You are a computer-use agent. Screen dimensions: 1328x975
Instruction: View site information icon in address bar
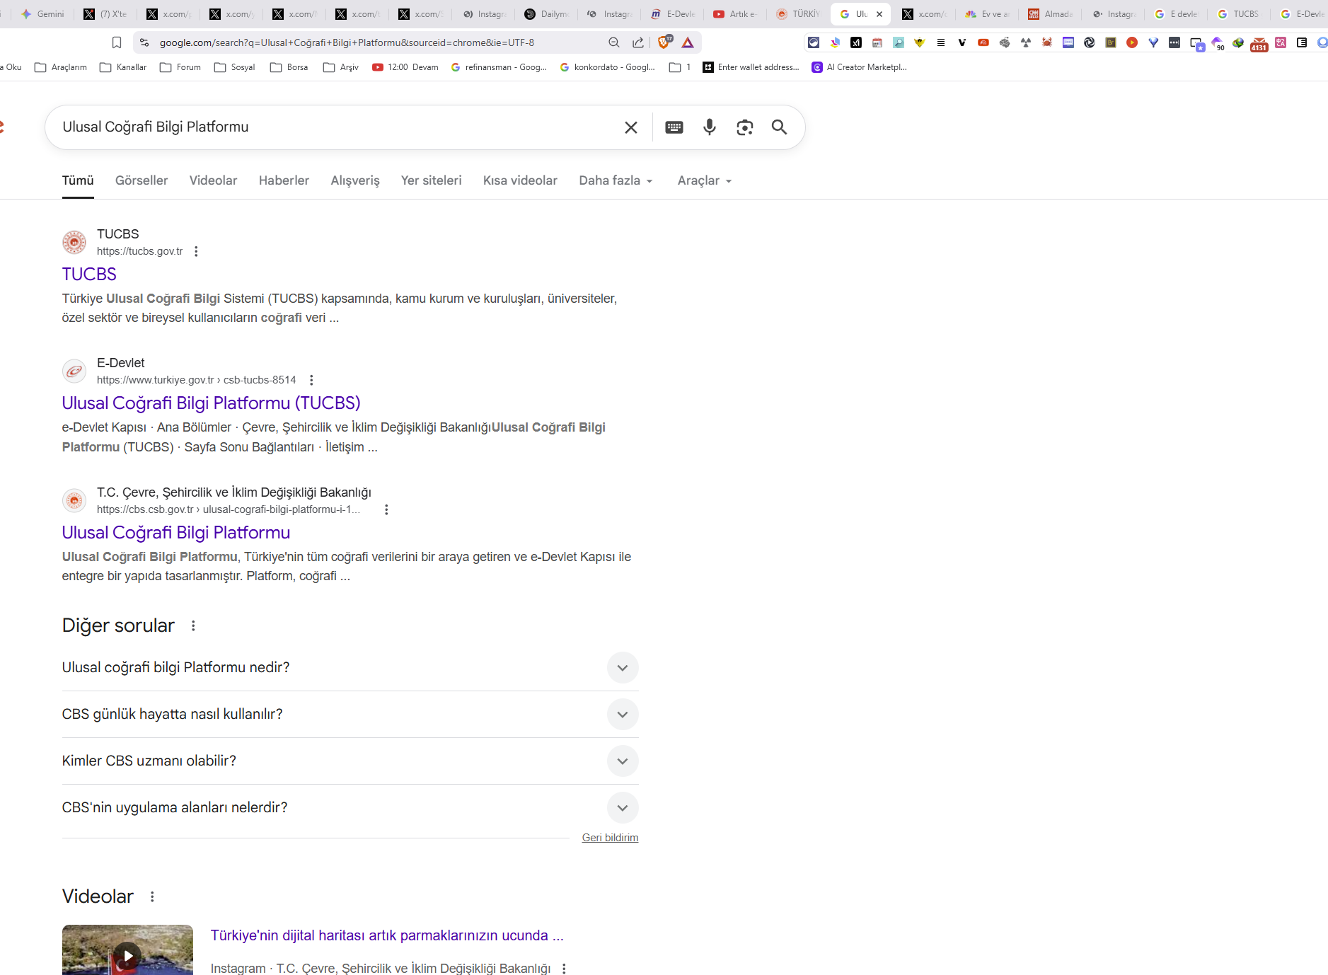tap(144, 42)
